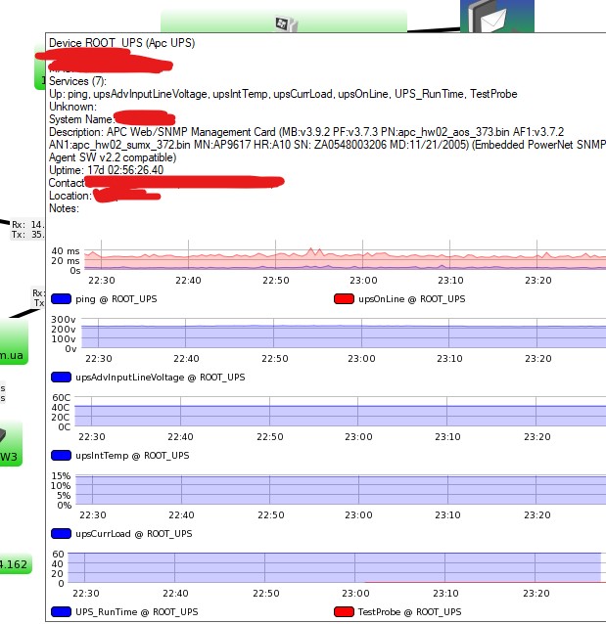The image size is (606, 624).
Task: Select the 'upsCurrLoad @ ROOT_UPS' legend label
Action: 134,534
